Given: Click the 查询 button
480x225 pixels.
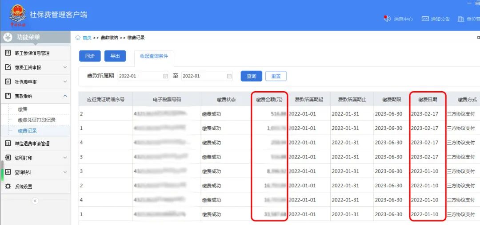Looking at the screenshot, I should [x=251, y=76].
